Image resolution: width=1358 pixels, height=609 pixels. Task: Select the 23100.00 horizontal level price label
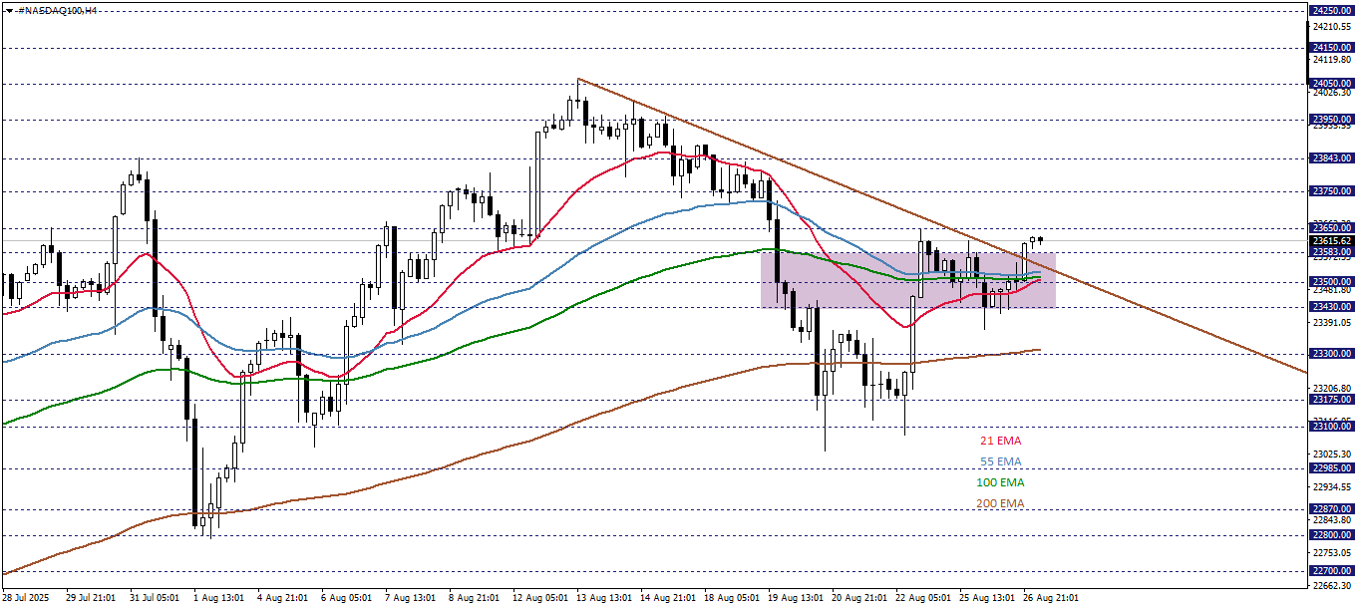pyautogui.click(x=1332, y=427)
